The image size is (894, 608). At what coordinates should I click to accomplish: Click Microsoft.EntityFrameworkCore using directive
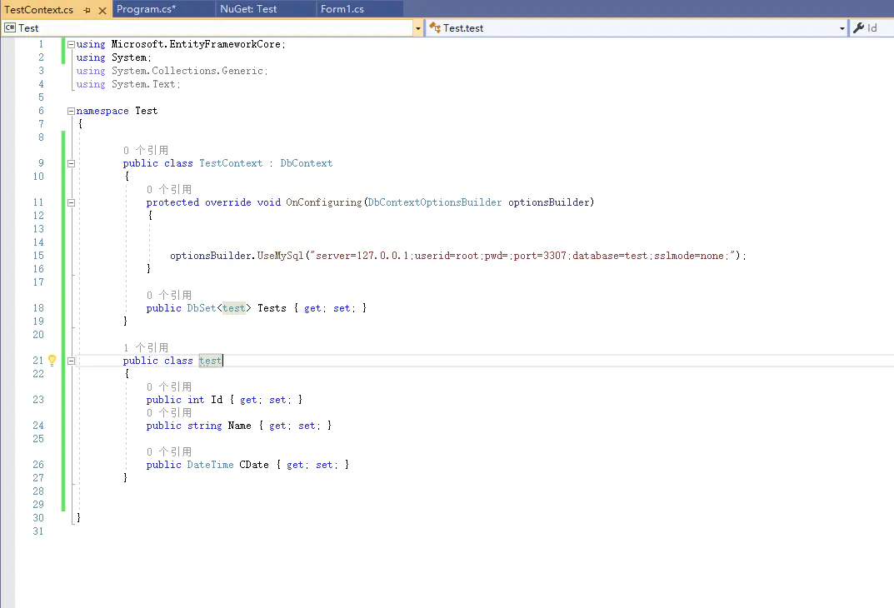[x=196, y=44]
